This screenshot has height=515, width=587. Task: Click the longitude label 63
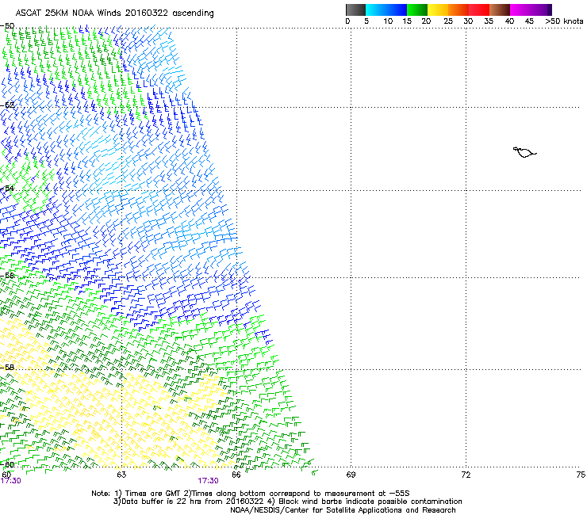point(121,475)
